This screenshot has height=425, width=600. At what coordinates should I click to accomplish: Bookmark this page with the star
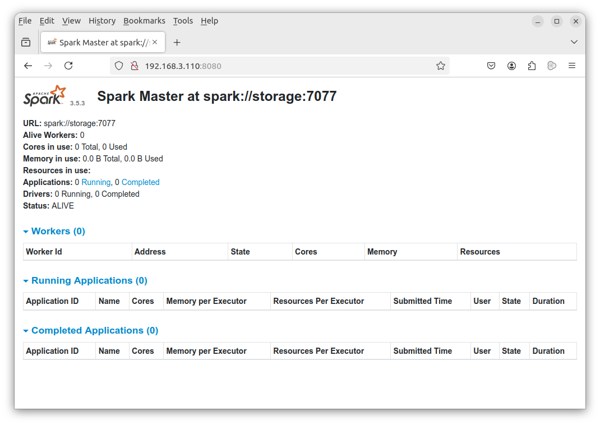(x=440, y=66)
